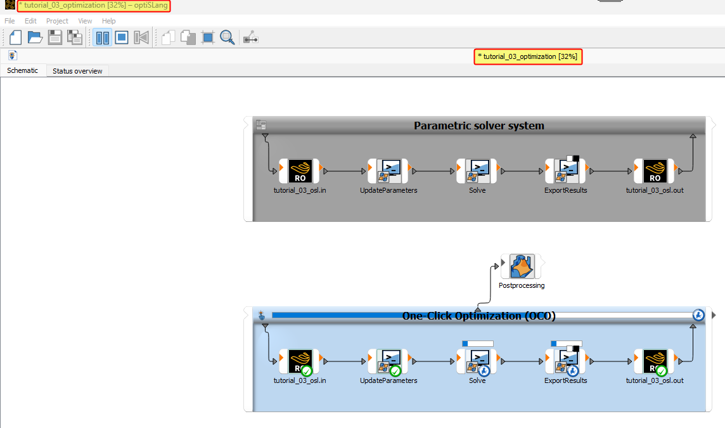Screen dimensions: 725x428
Task: Click 'Postprocessing' node label
Action: (x=522, y=285)
